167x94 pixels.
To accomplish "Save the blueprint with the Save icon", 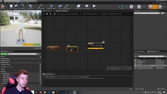I will coord(11,7).
